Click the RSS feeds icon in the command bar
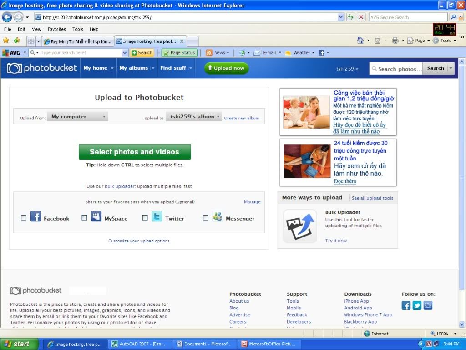Viewport: 466px width, 350px height. coord(377,41)
